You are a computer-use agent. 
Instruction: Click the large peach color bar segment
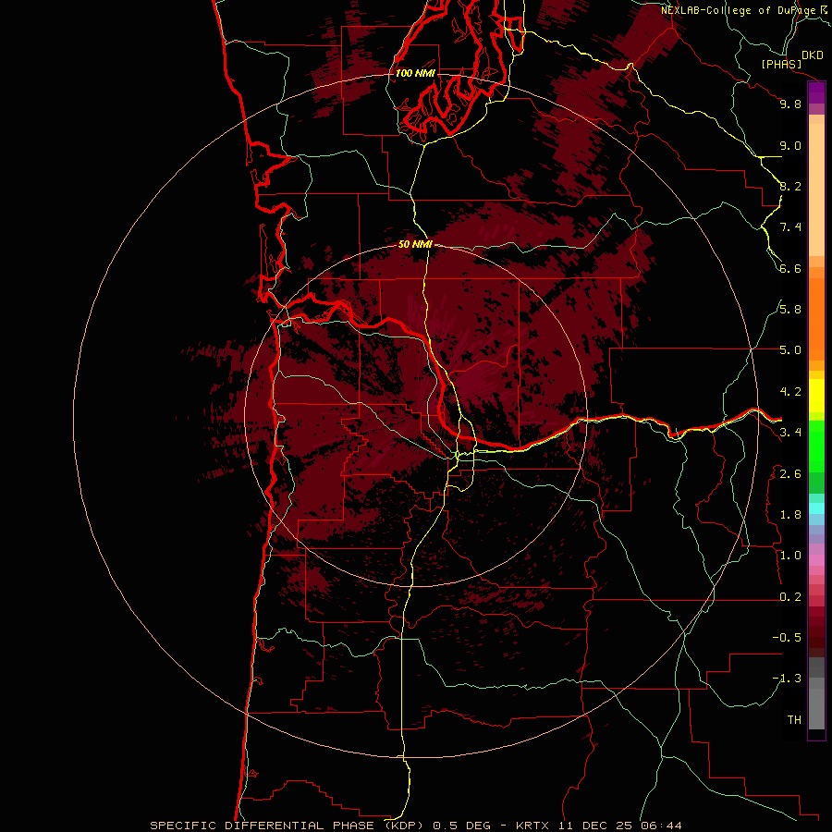point(816,190)
